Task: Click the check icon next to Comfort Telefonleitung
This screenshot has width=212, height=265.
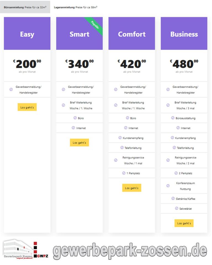Action: 122,147
